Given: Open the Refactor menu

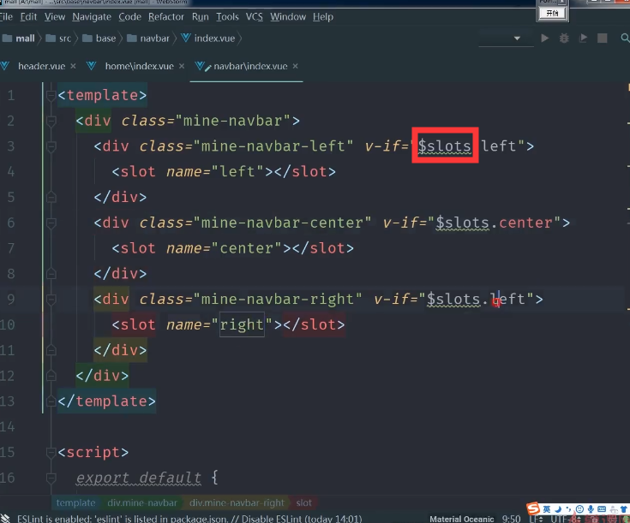Looking at the screenshot, I should (x=166, y=17).
